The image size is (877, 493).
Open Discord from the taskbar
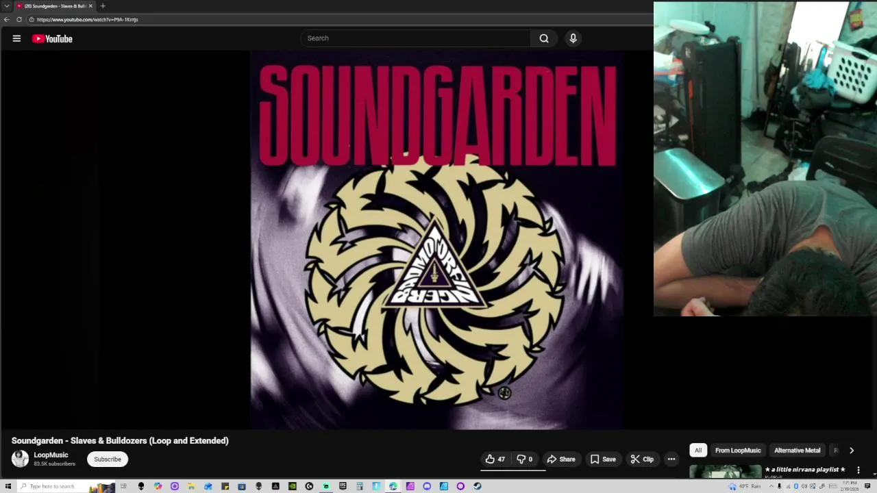(x=427, y=486)
